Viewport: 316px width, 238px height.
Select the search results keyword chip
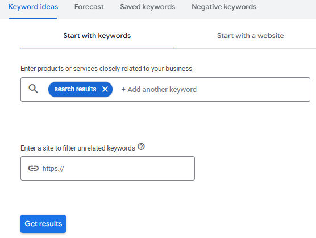(80, 89)
